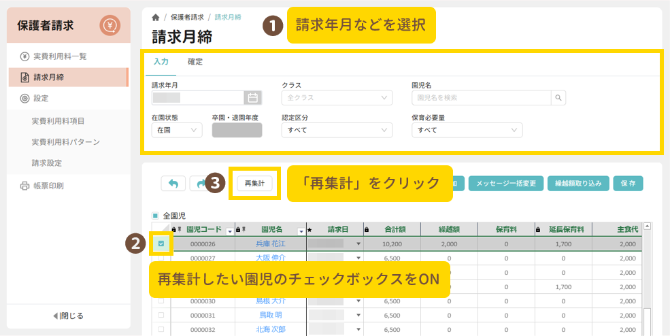Switch to the 確定 tab

(195, 62)
